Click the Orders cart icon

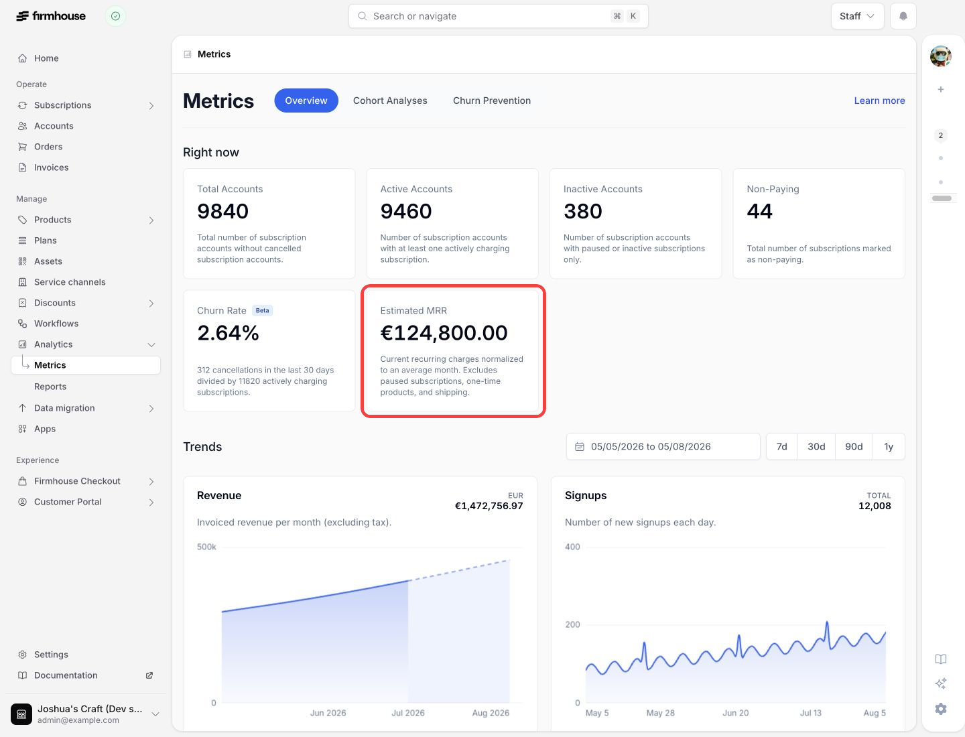point(23,147)
